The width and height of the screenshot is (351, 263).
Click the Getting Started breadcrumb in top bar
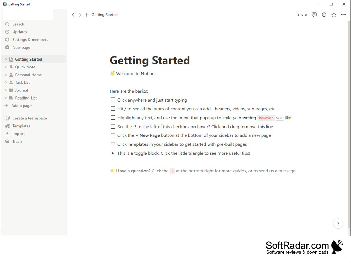click(104, 15)
